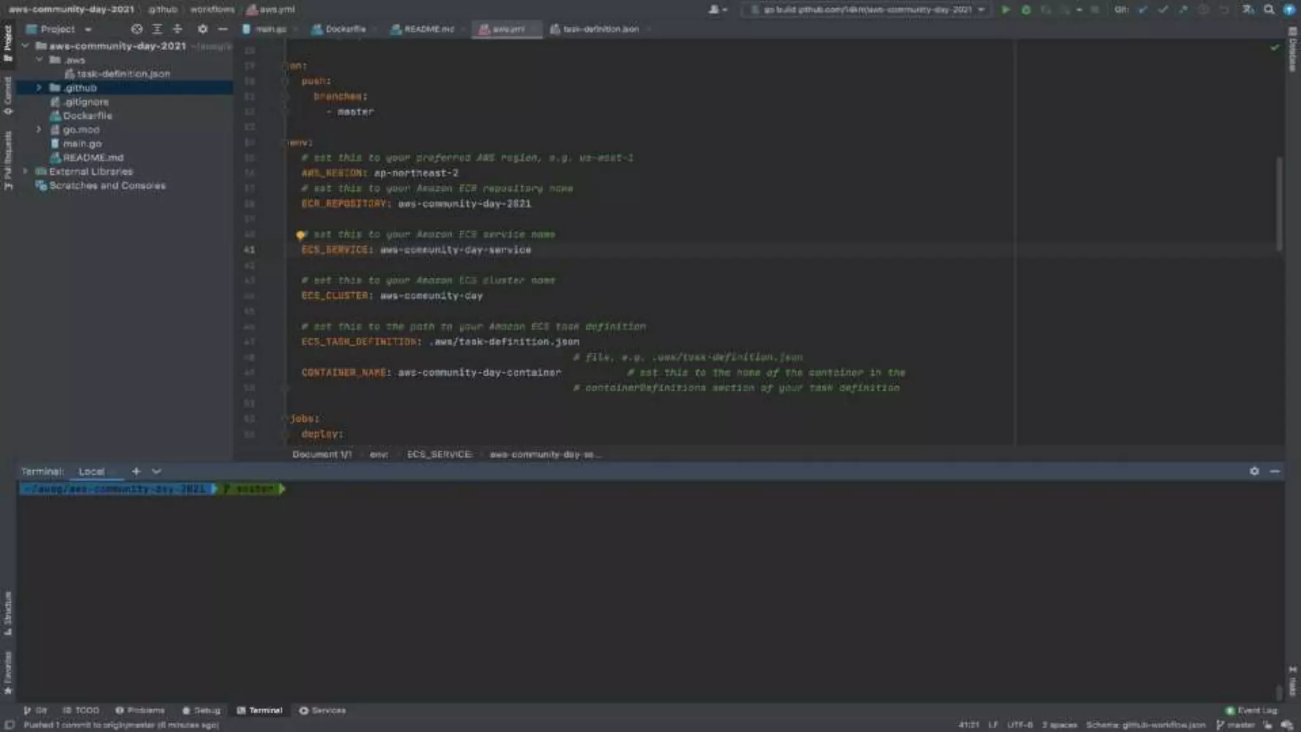The image size is (1301, 732).
Task: Open Search Everywhere magnifier icon
Action: pos(1269,10)
